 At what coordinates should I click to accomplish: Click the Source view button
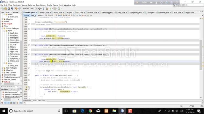pyautogui.click(x=26, y=16)
